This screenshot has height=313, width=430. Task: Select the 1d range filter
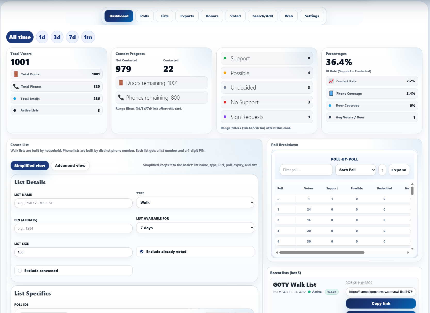pos(42,37)
